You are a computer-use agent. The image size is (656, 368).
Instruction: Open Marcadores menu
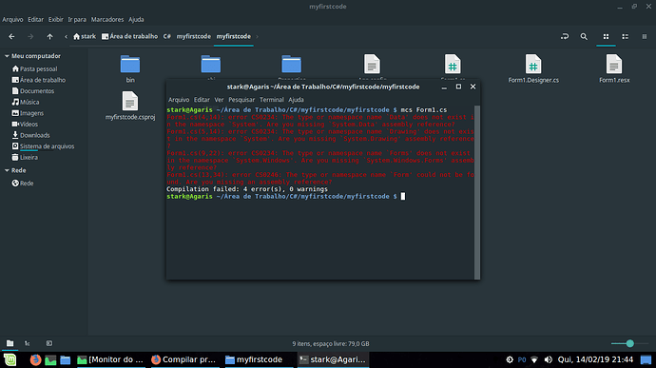(x=107, y=19)
